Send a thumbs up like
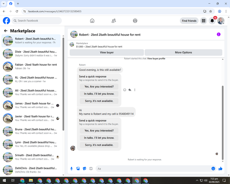The width and height of the screenshot is (230, 184). click(220, 169)
